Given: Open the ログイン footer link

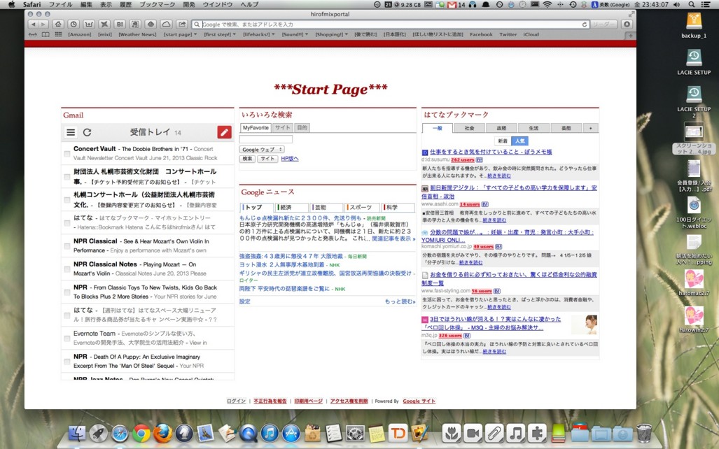Looking at the screenshot, I should [236, 401].
